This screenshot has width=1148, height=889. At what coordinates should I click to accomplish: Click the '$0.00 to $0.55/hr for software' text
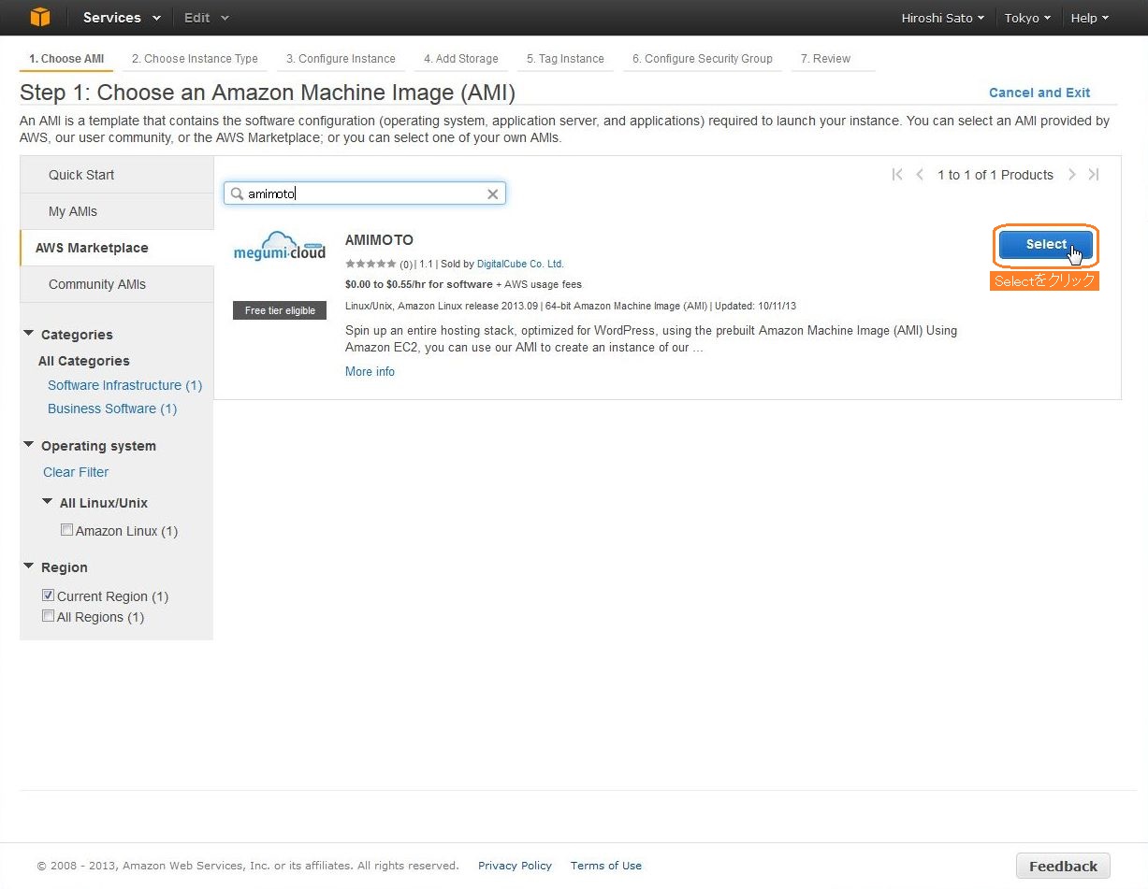(418, 284)
